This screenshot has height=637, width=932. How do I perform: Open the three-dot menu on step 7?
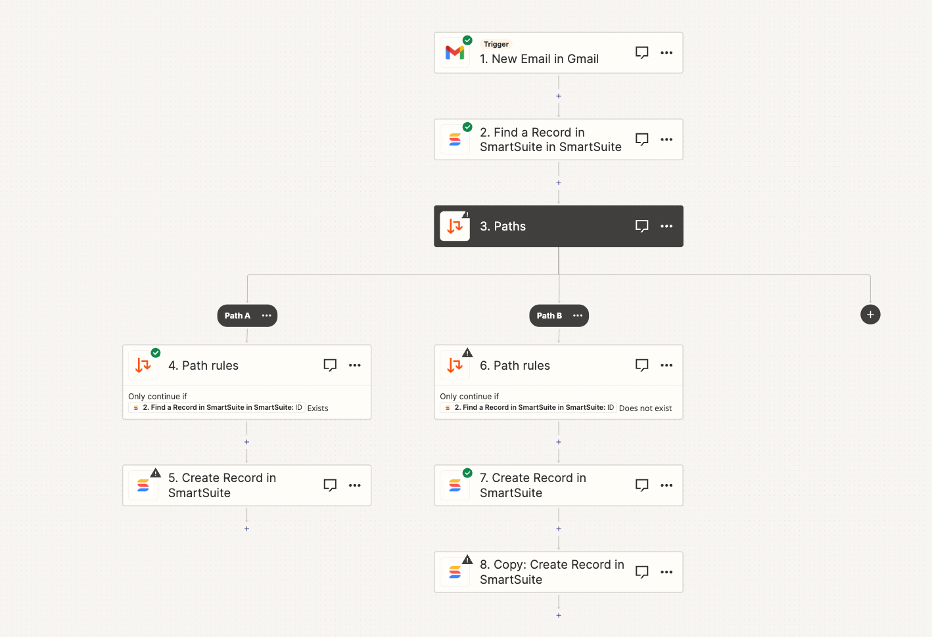[x=666, y=485]
